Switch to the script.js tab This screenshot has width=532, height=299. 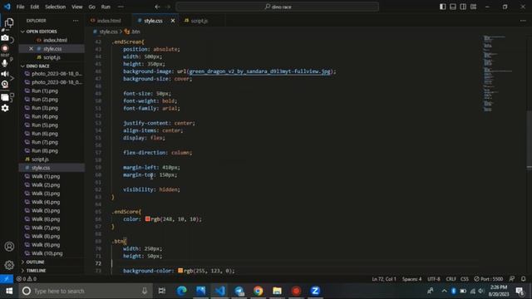click(199, 21)
